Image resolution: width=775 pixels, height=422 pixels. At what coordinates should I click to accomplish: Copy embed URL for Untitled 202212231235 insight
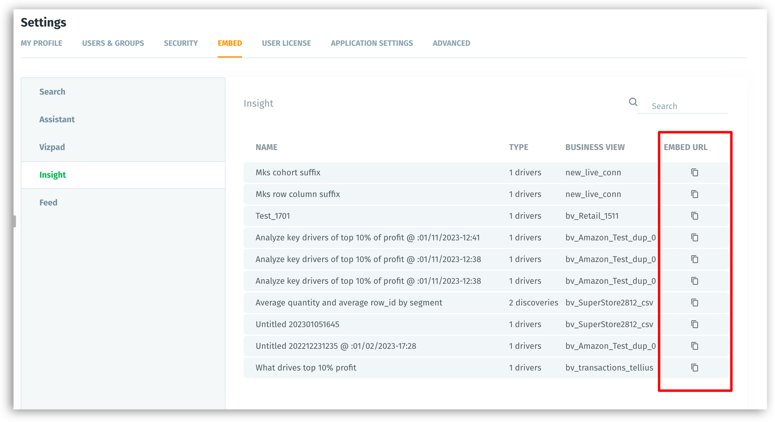click(x=695, y=346)
